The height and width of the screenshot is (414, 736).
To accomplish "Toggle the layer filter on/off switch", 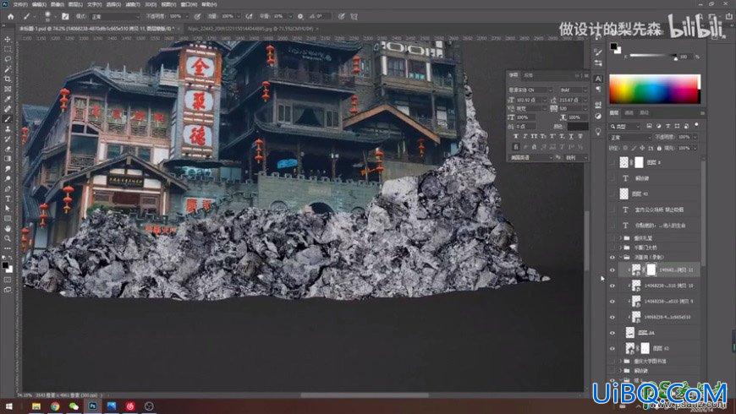I will tap(696, 125).
